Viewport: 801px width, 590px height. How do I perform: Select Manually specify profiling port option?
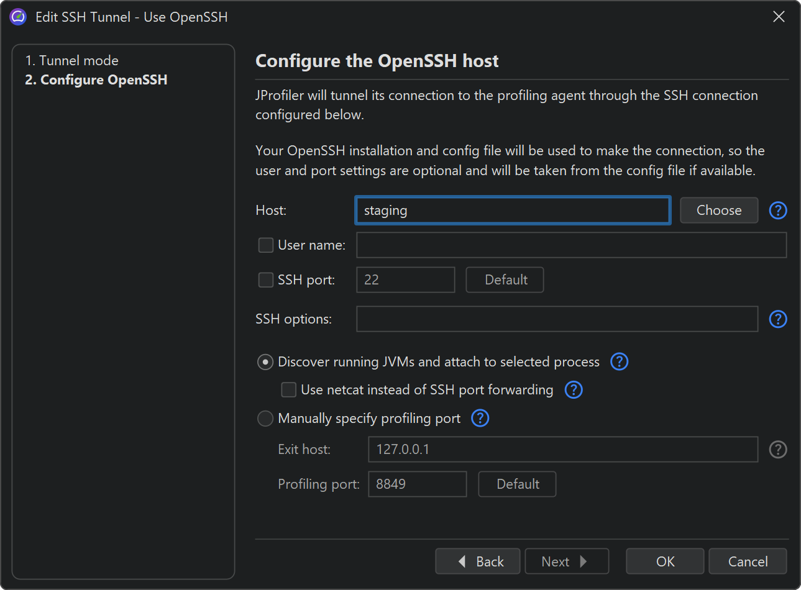pos(265,419)
